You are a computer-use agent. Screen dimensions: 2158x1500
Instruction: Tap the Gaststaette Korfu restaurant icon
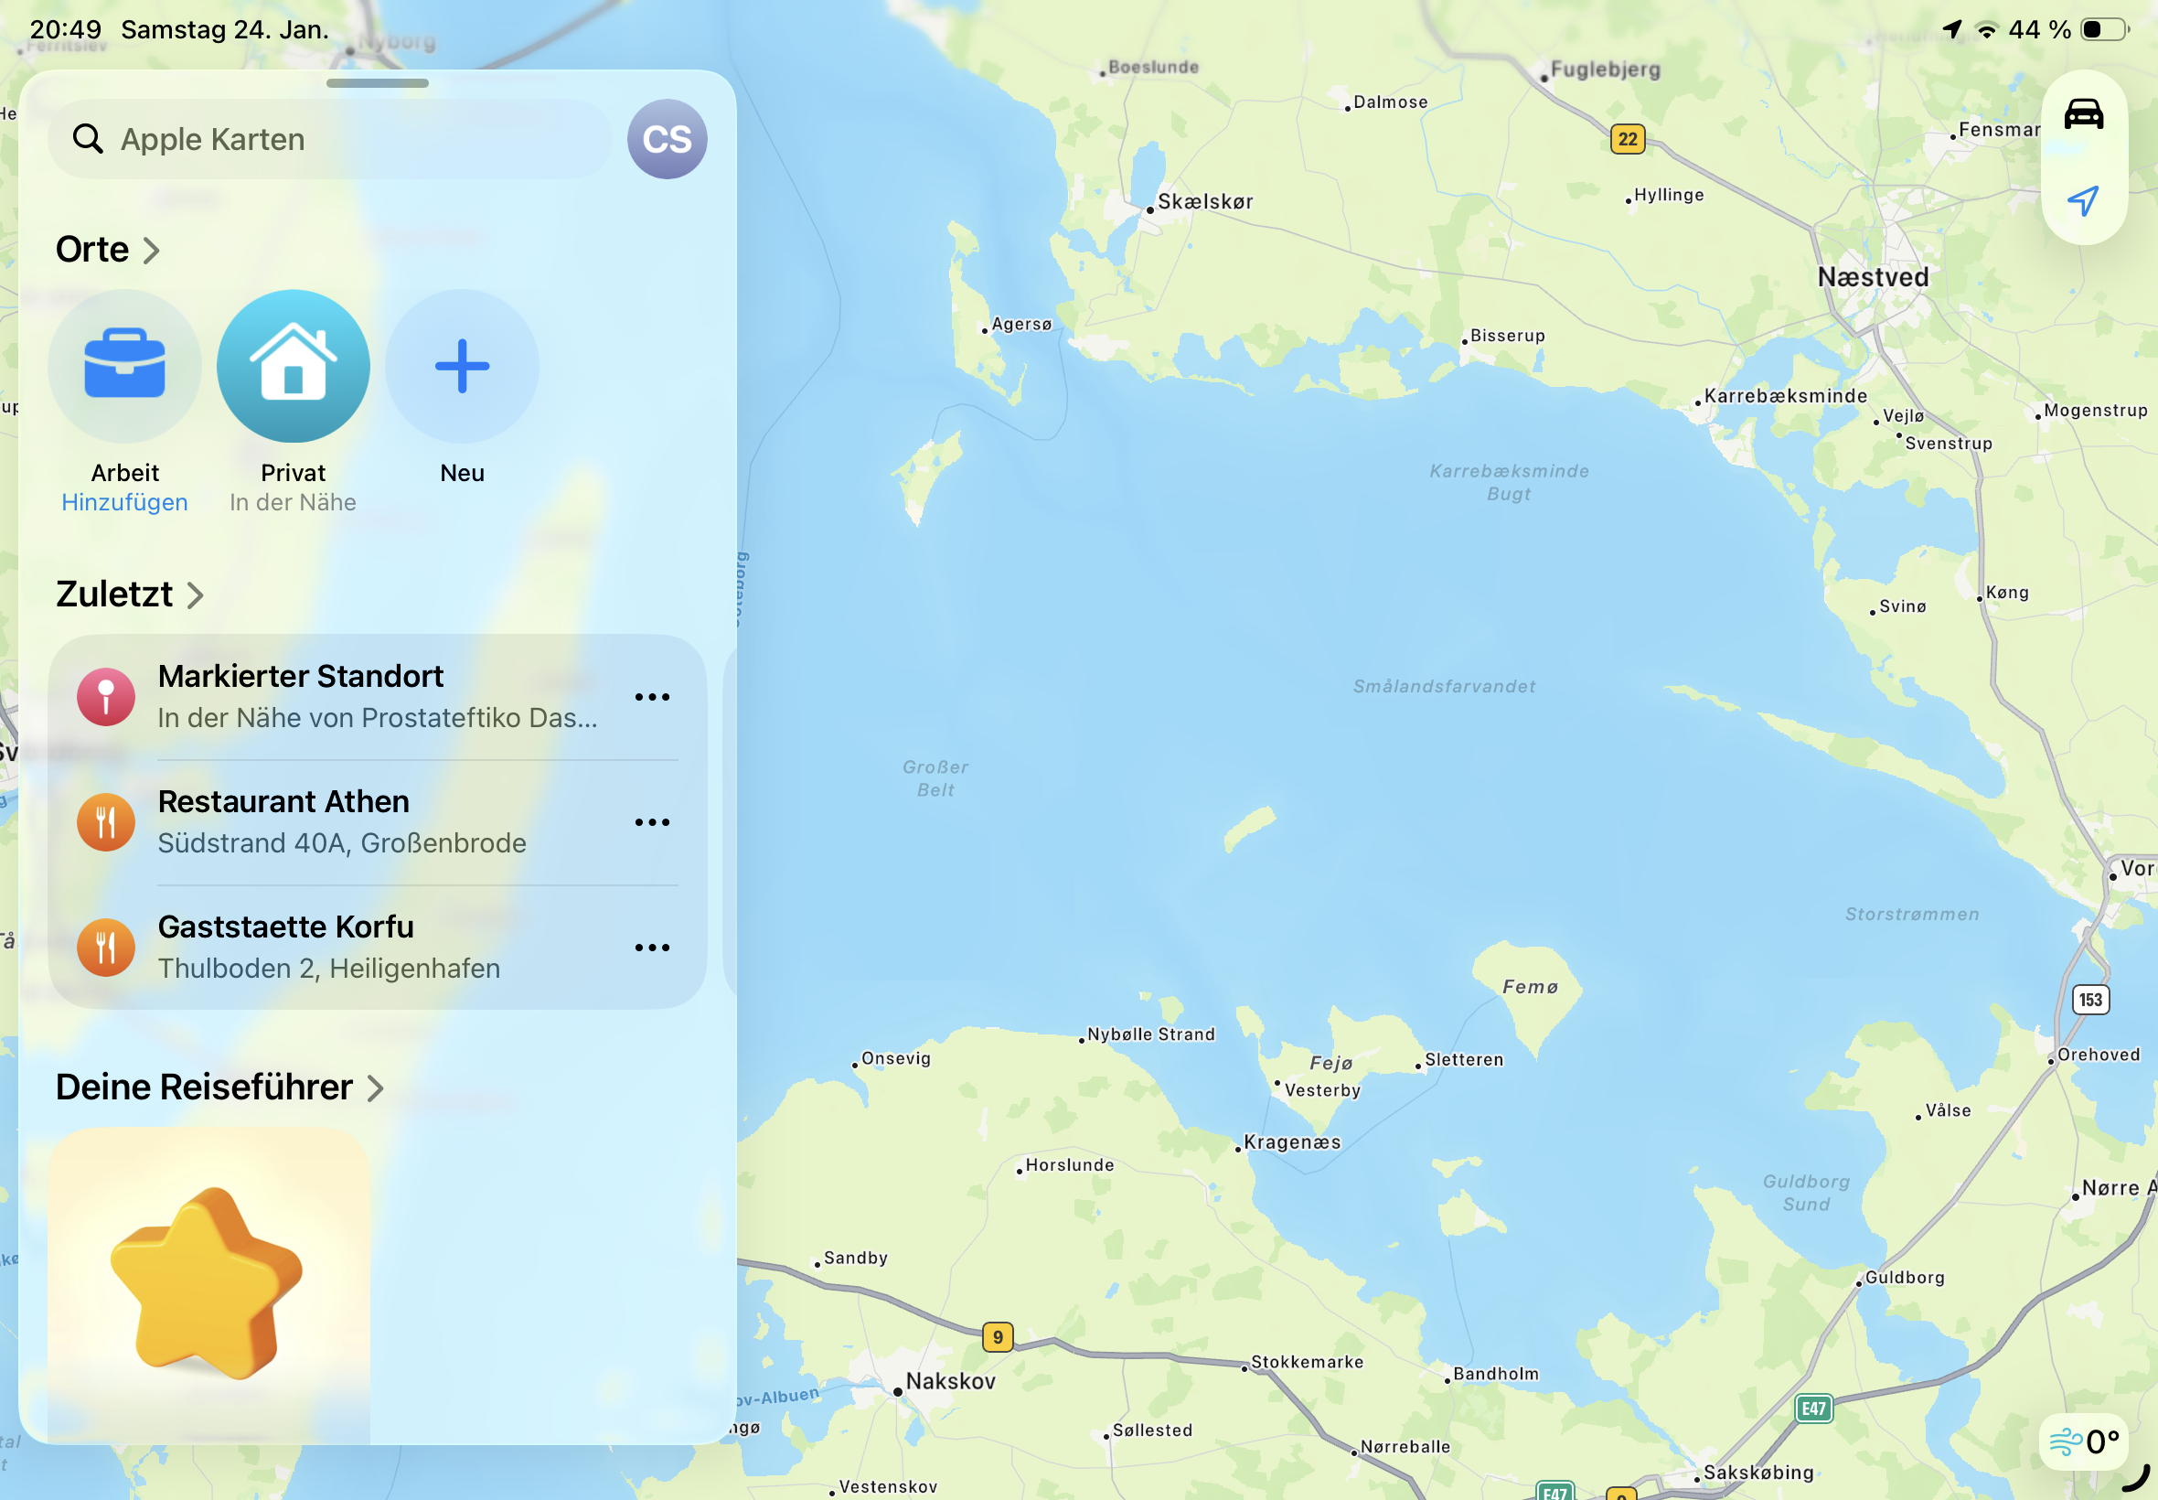click(x=106, y=948)
